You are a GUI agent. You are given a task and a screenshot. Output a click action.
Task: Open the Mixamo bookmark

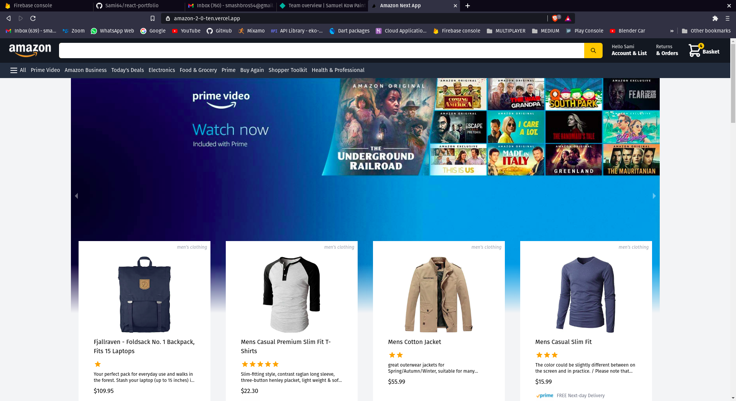click(251, 31)
